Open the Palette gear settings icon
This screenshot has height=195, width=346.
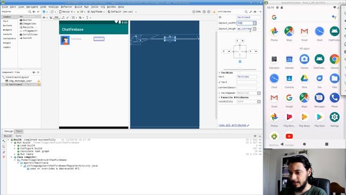tap(34, 11)
